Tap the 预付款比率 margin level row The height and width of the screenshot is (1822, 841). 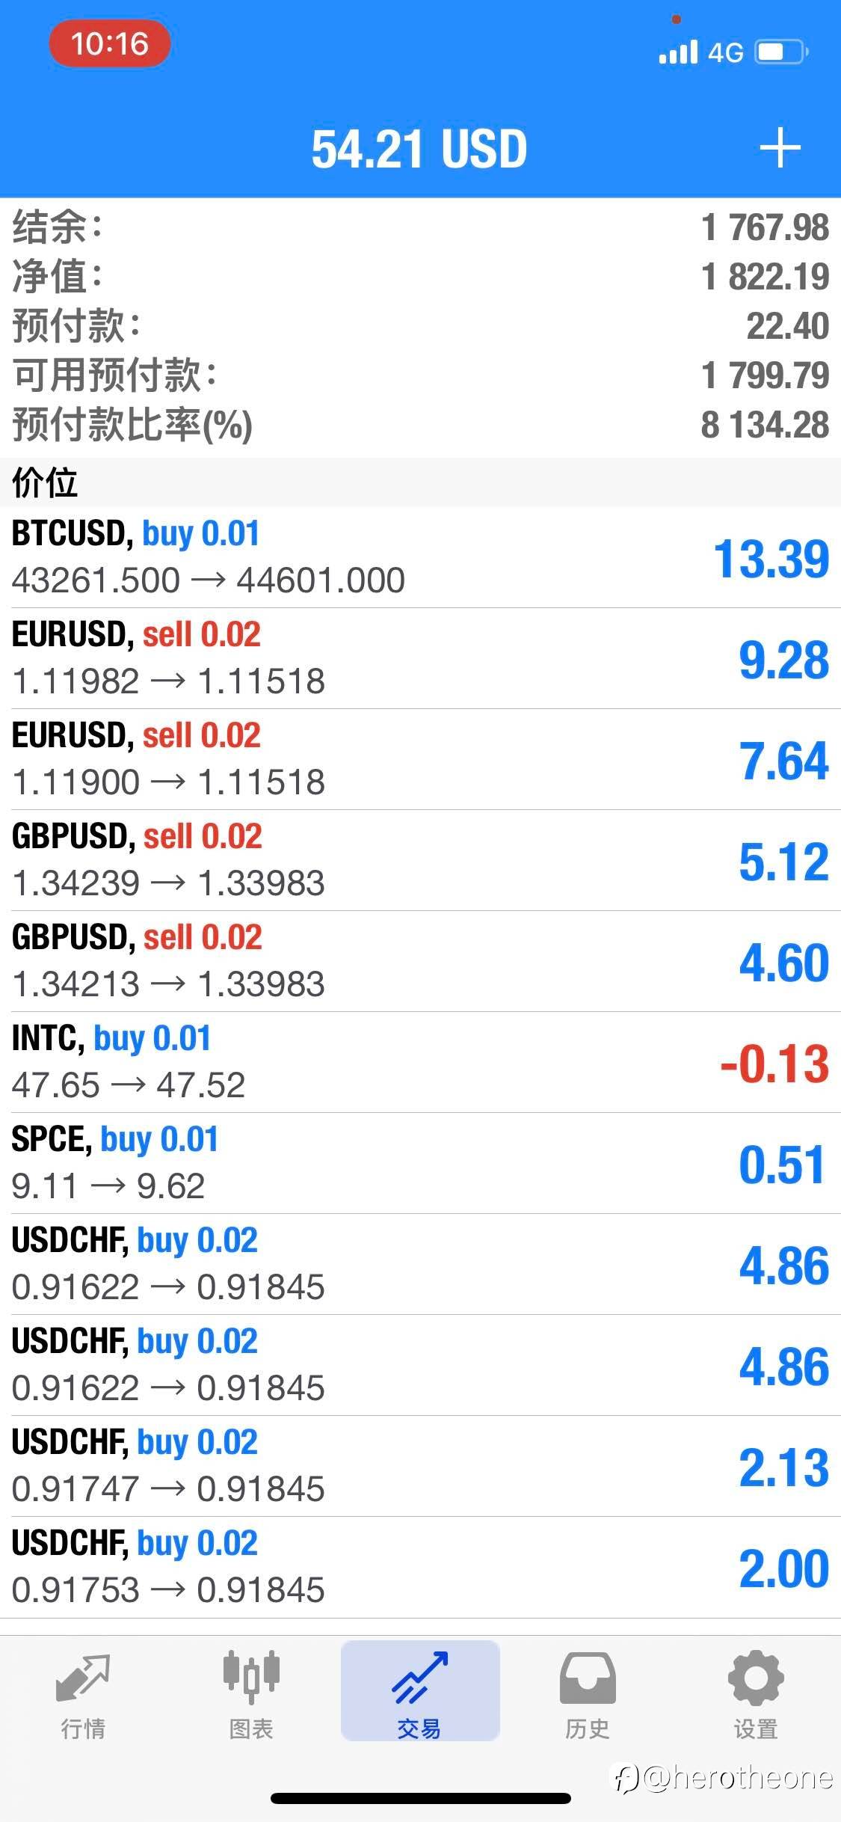click(420, 425)
